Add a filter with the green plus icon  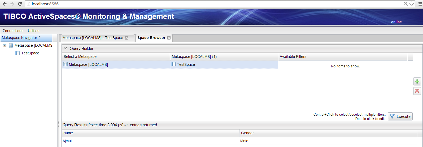coord(417,81)
